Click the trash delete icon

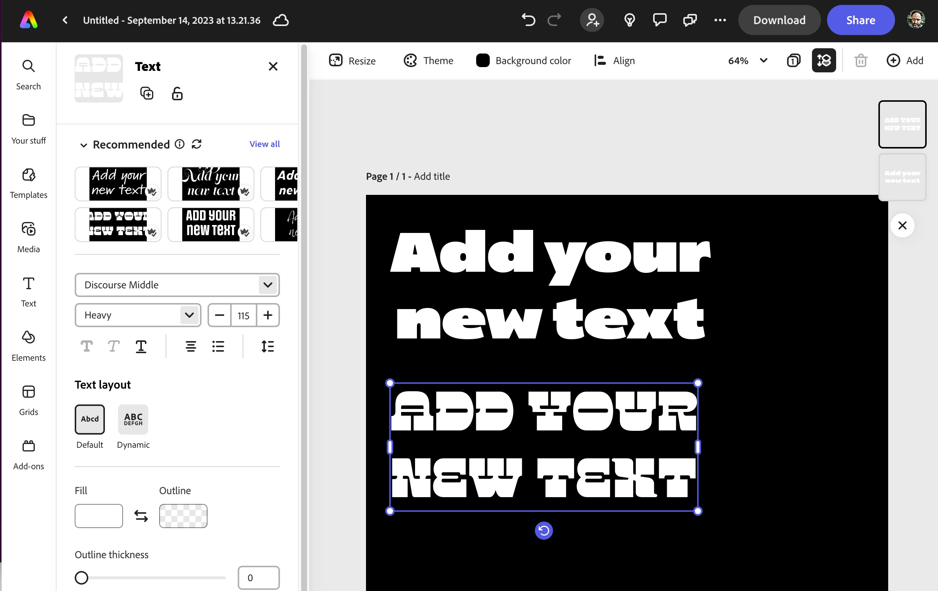(861, 61)
